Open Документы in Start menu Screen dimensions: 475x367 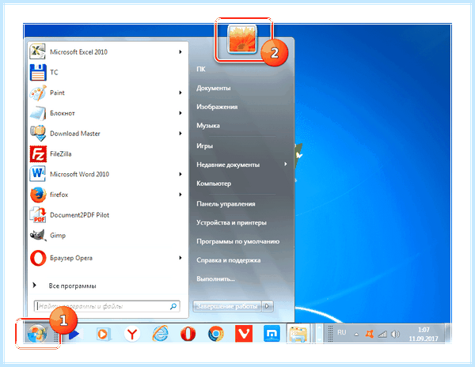point(214,88)
